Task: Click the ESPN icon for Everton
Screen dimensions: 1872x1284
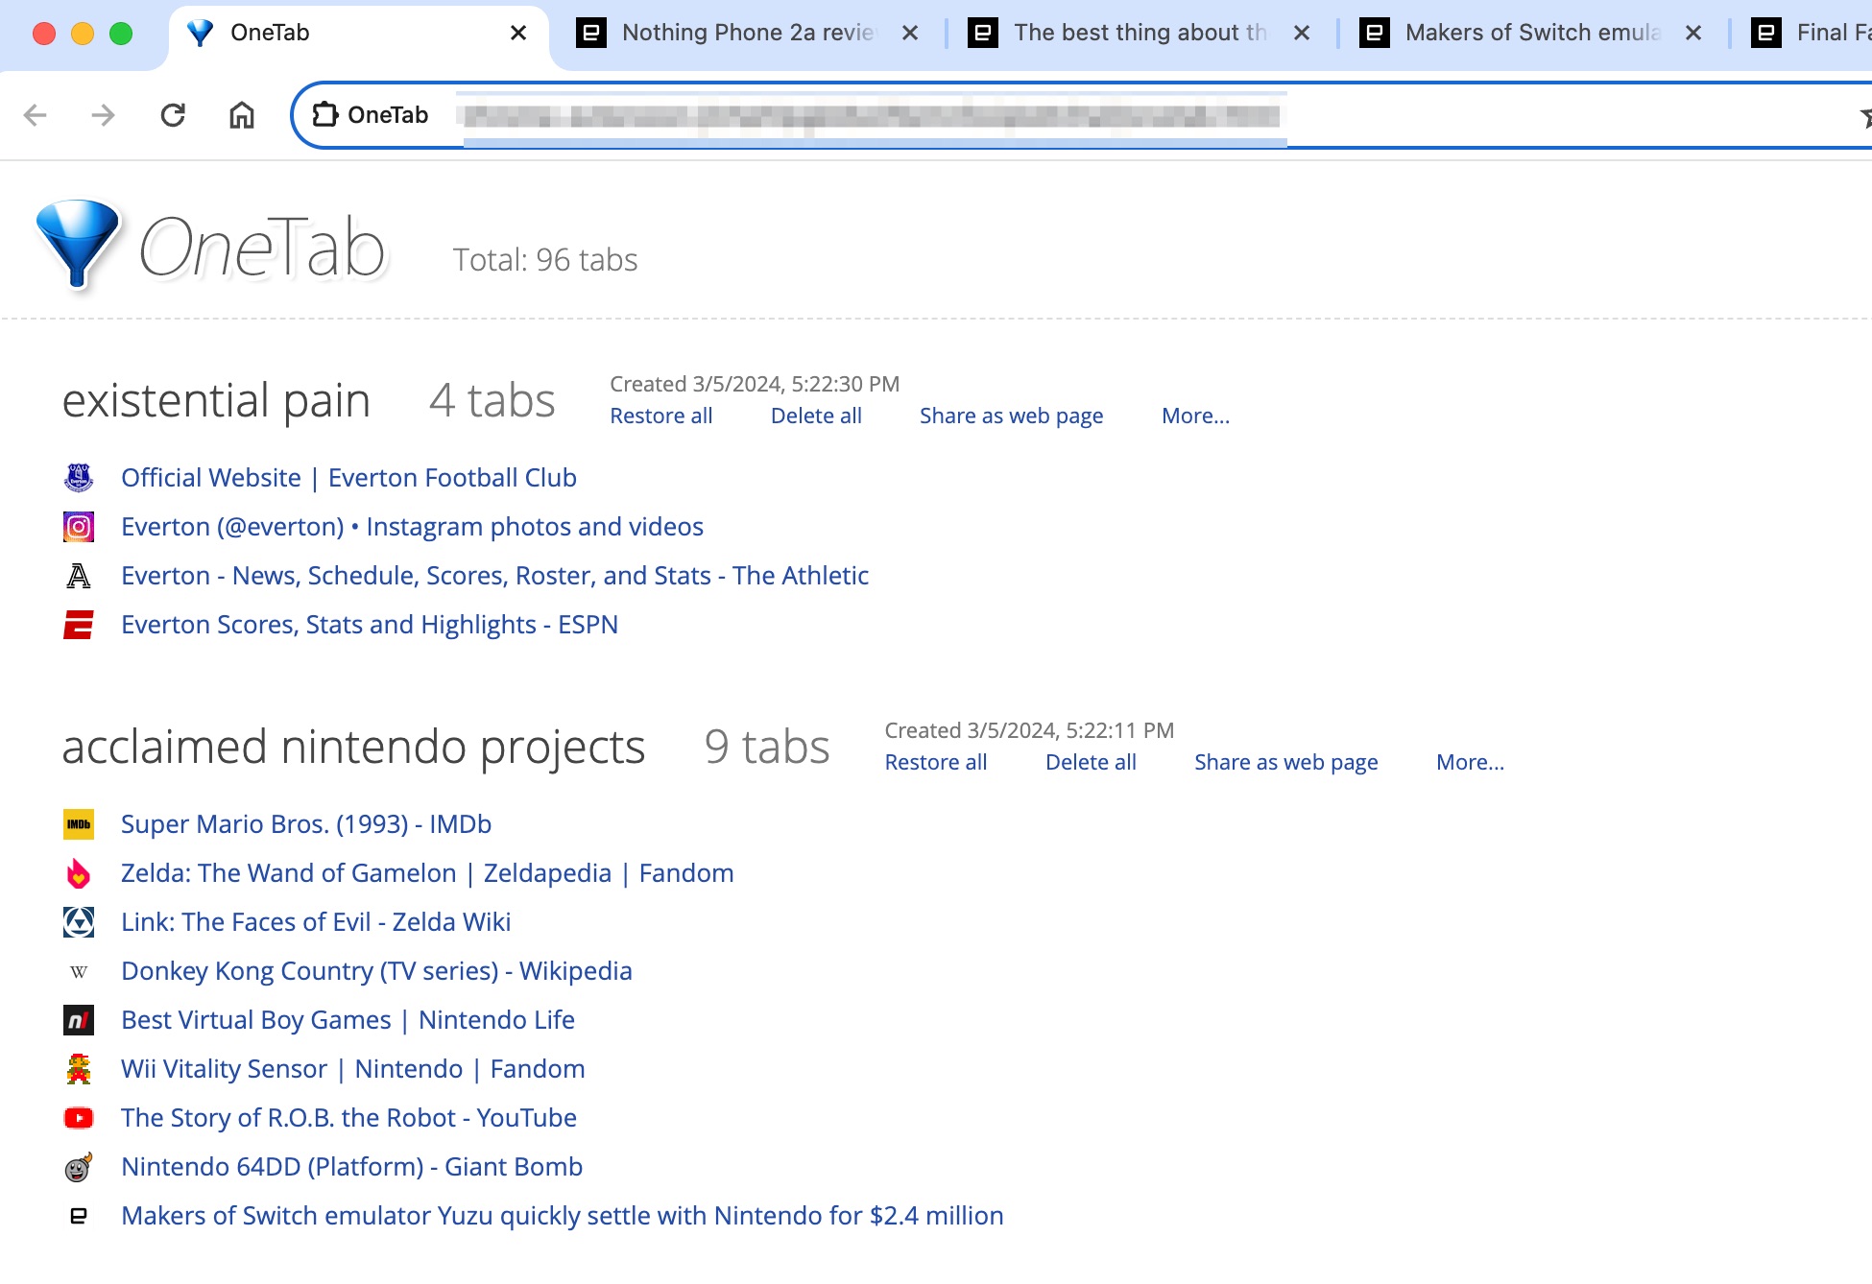Action: pyautogui.click(x=78, y=624)
